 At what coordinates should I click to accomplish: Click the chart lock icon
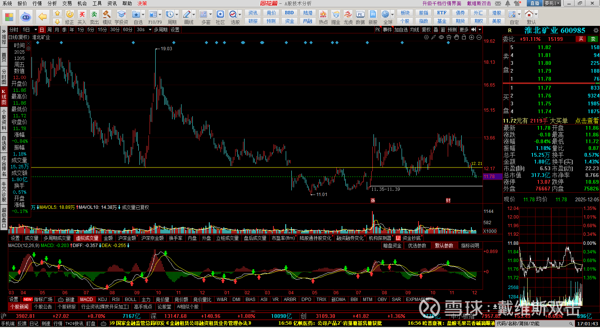[x=464, y=37]
